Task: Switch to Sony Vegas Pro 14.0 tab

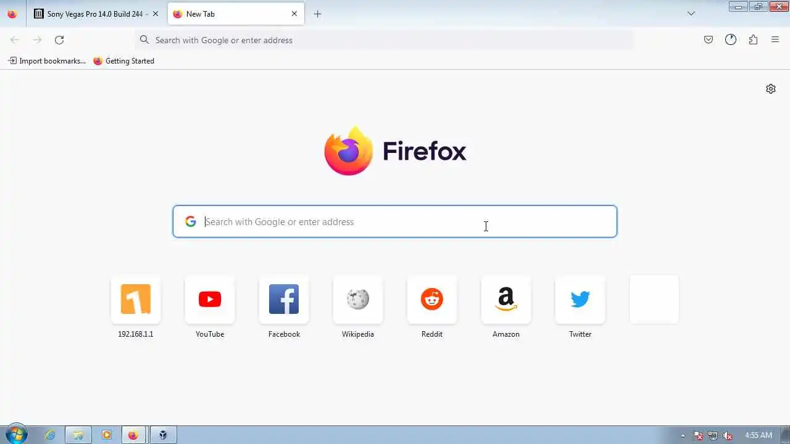Action: pyautogui.click(x=96, y=14)
